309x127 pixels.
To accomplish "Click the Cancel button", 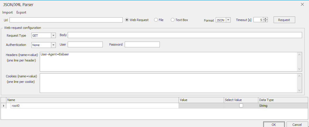I will tap(297, 124).
